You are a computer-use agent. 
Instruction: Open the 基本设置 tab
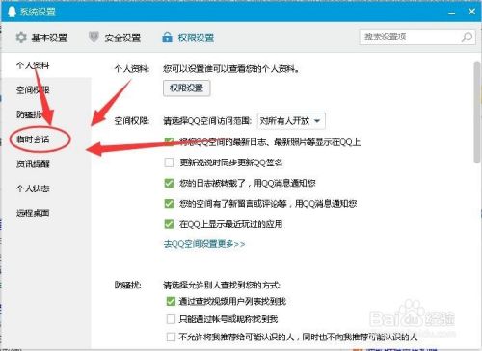pos(41,38)
